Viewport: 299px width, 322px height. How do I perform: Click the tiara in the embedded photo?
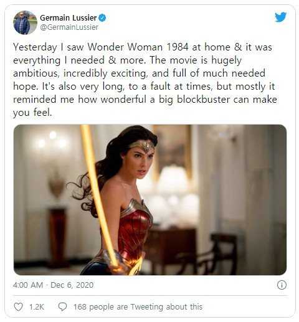143,146
